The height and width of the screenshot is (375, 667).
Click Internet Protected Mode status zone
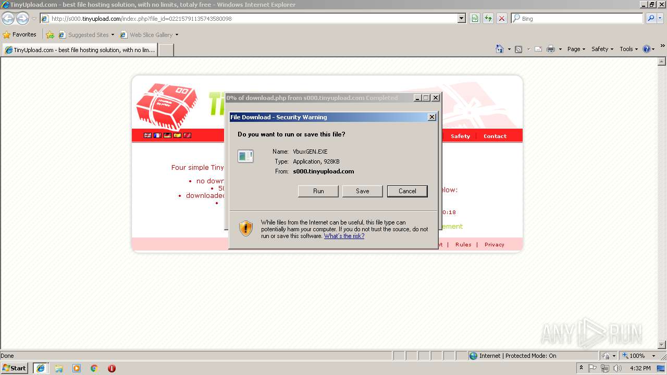click(x=533, y=356)
